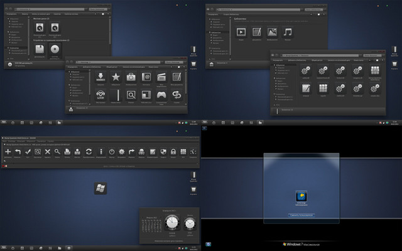This screenshot has height=251, width=402.
Task: Select the Searches folder with magnifier frame
Action: (131, 95)
